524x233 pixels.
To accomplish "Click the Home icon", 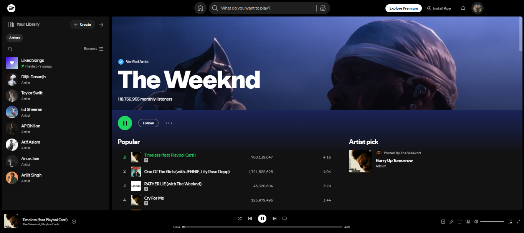I will (x=200, y=8).
